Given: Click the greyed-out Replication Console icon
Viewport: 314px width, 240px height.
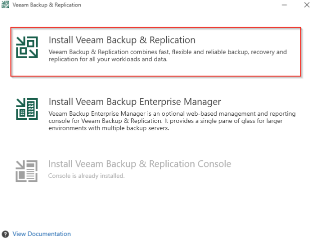Looking at the screenshot, I should click(28, 170).
